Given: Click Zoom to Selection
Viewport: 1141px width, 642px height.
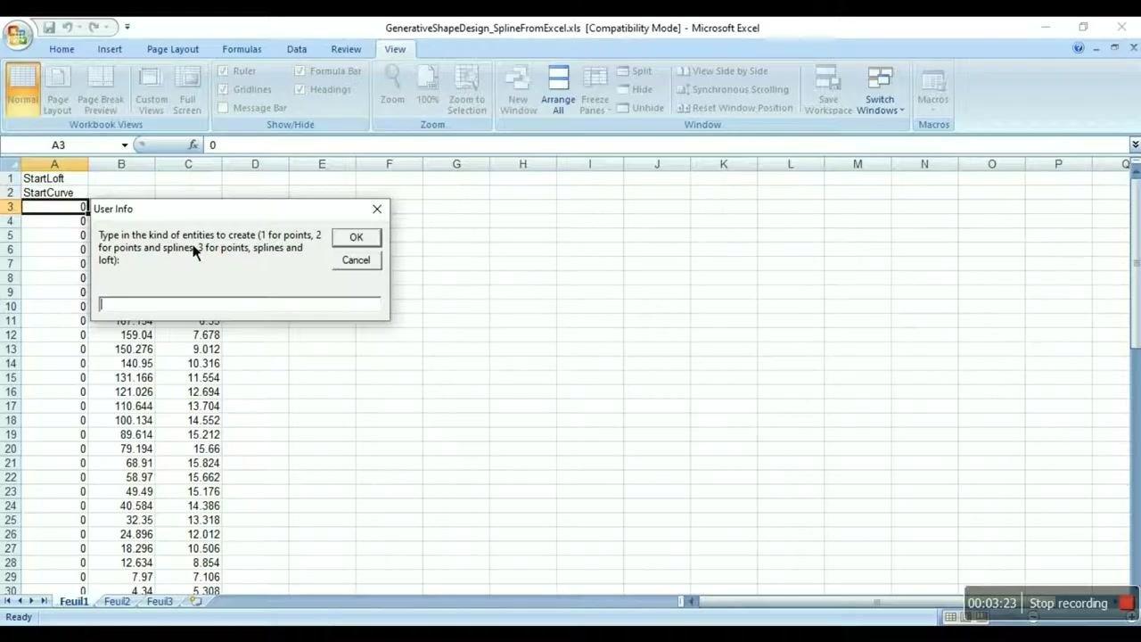Looking at the screenshot, I should (x=467, y=90).
